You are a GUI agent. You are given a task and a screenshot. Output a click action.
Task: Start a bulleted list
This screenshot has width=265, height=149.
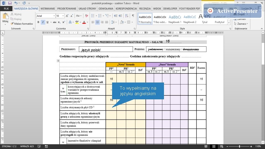(x=93, y=16)
